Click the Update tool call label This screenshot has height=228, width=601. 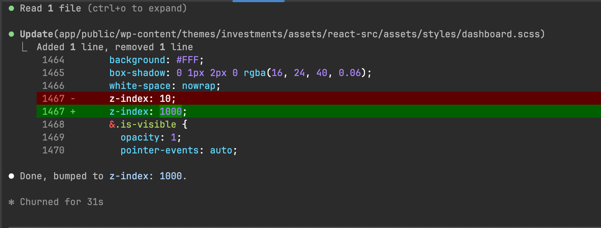(x=36, y=34)
